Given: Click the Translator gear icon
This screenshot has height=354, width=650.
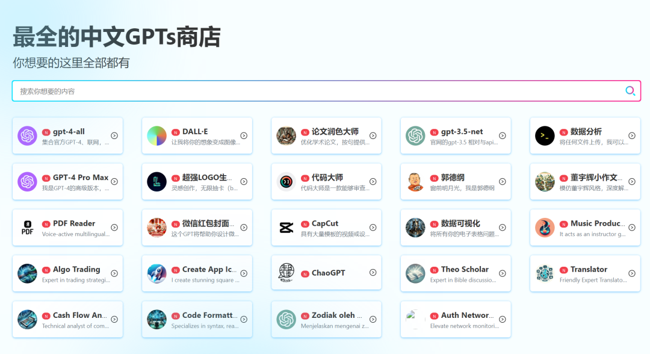Looking at the screenshot, I should click(545, 273).
